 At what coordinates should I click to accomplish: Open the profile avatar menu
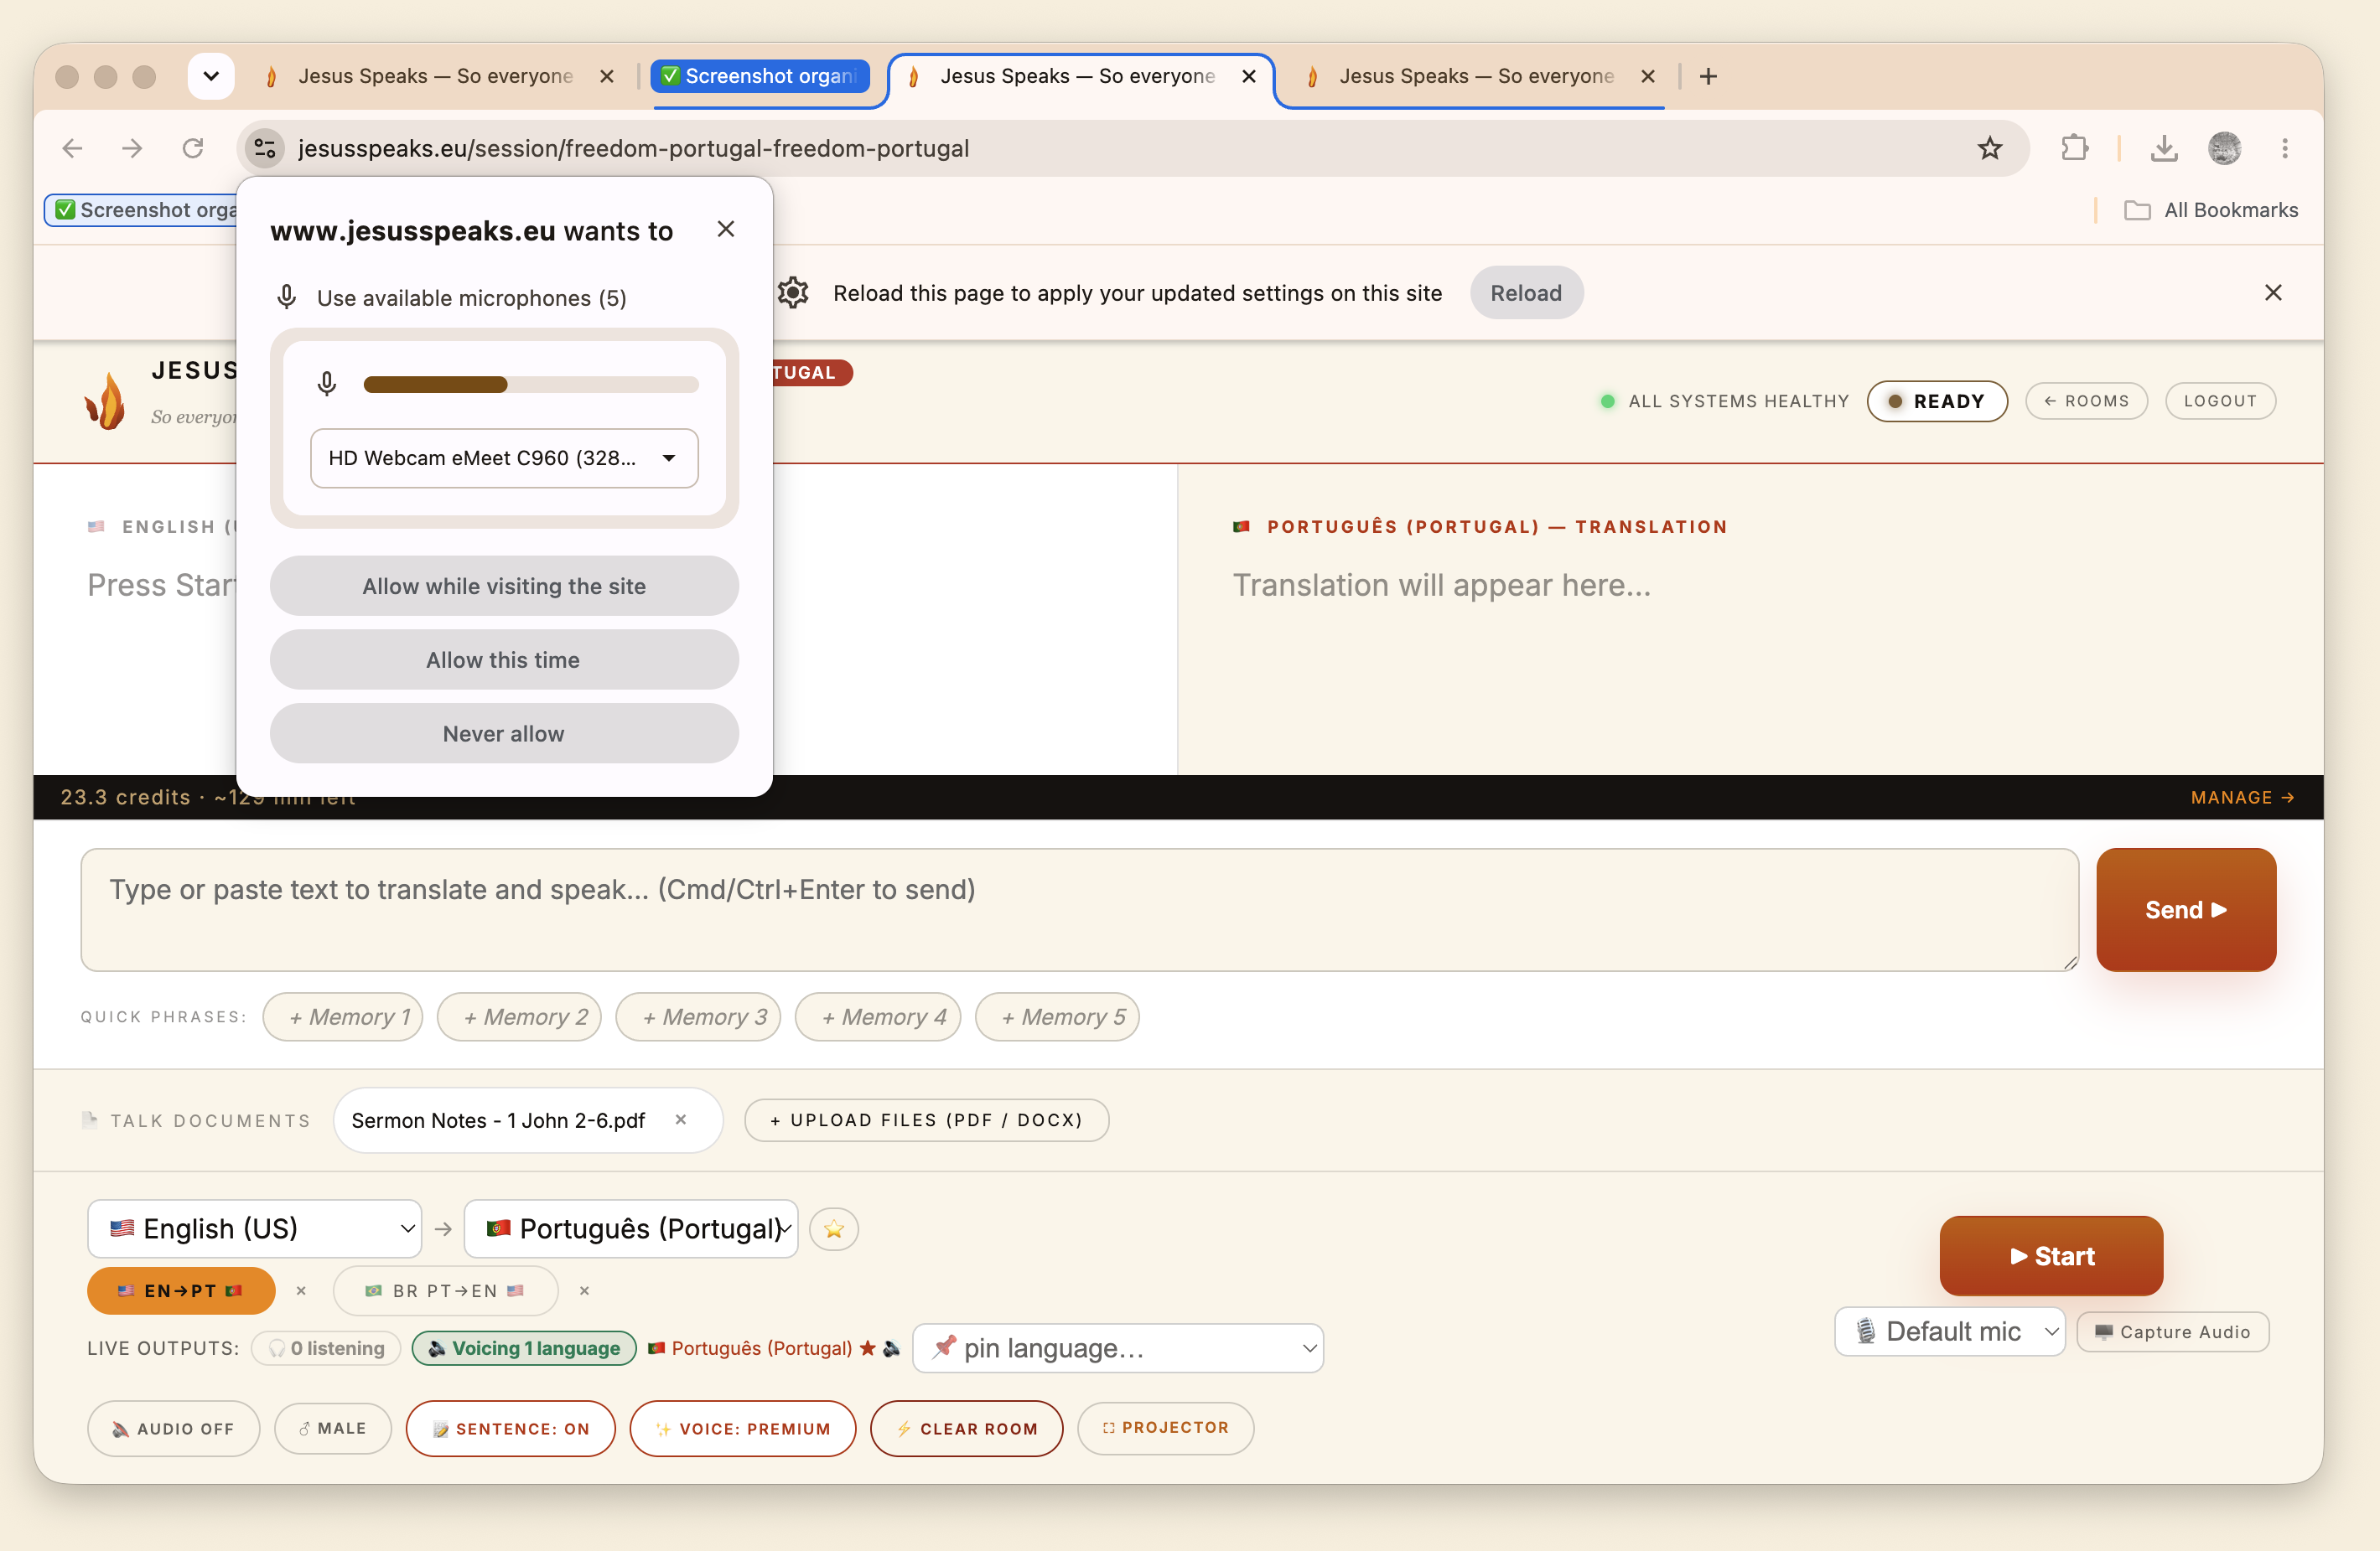(x=2224, y=149)
